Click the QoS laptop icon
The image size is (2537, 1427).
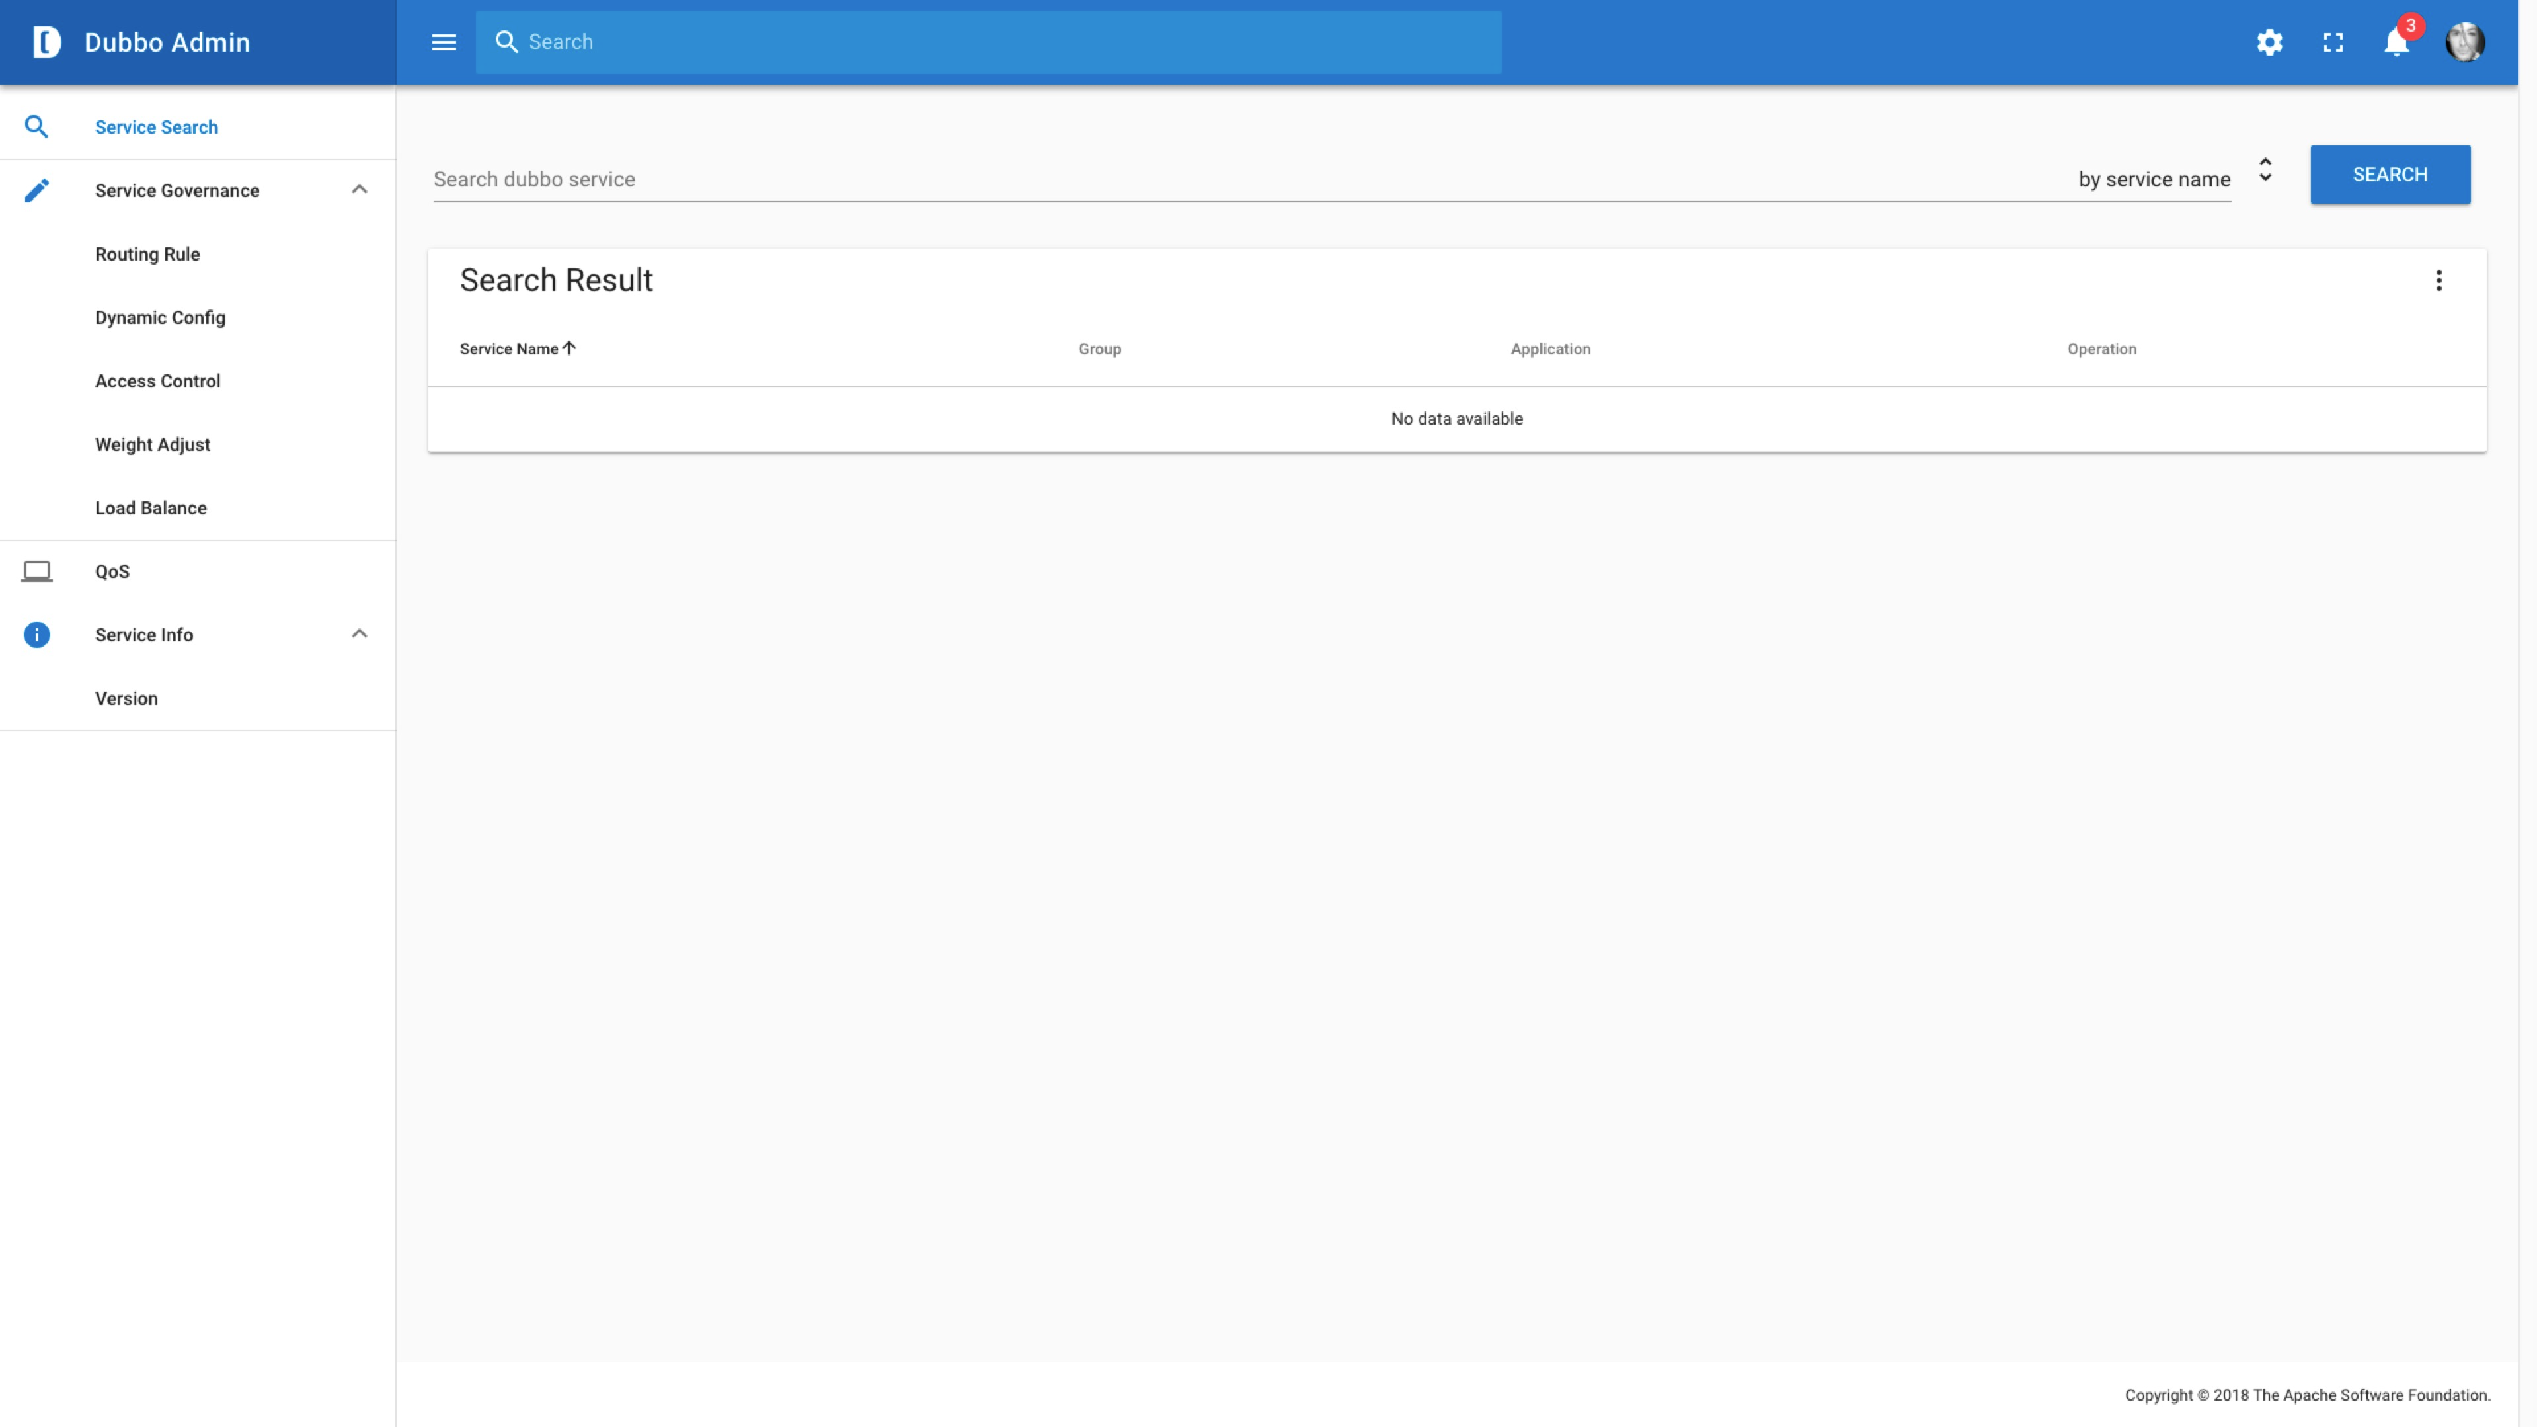tap(36, 571)
